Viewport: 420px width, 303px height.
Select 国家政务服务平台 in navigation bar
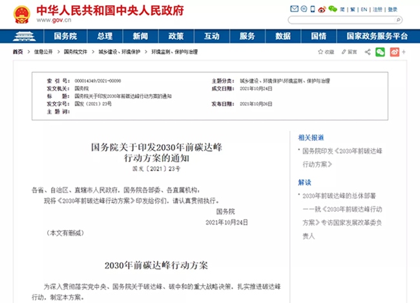(377, 36)
